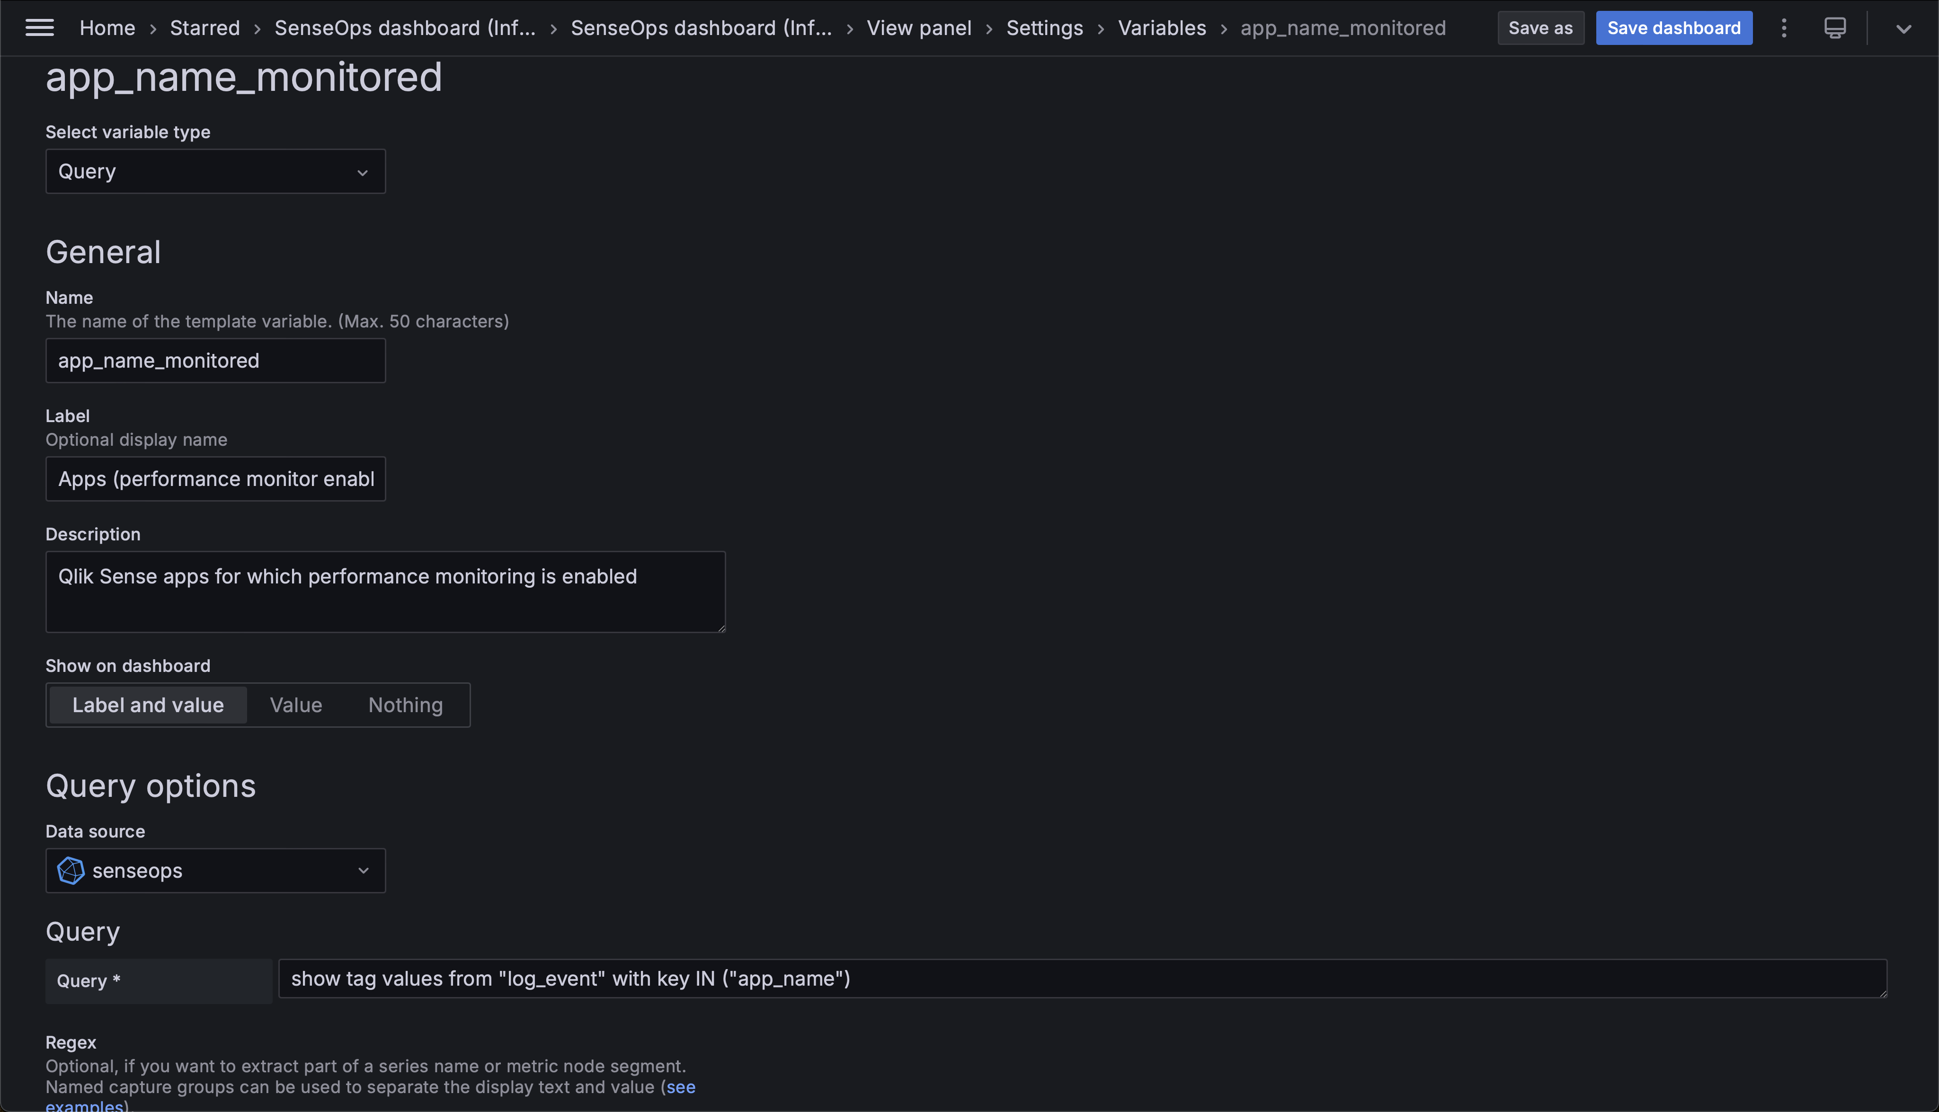The image size is (1939, 1112).
Task: Select the Label and value option
Action: point(147,704)
